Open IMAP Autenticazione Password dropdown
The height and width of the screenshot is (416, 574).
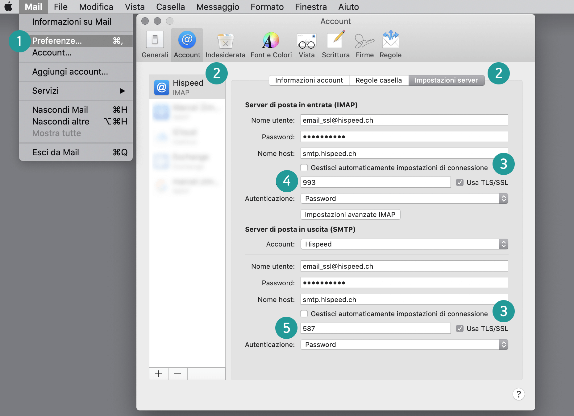(x=404, y=198)
